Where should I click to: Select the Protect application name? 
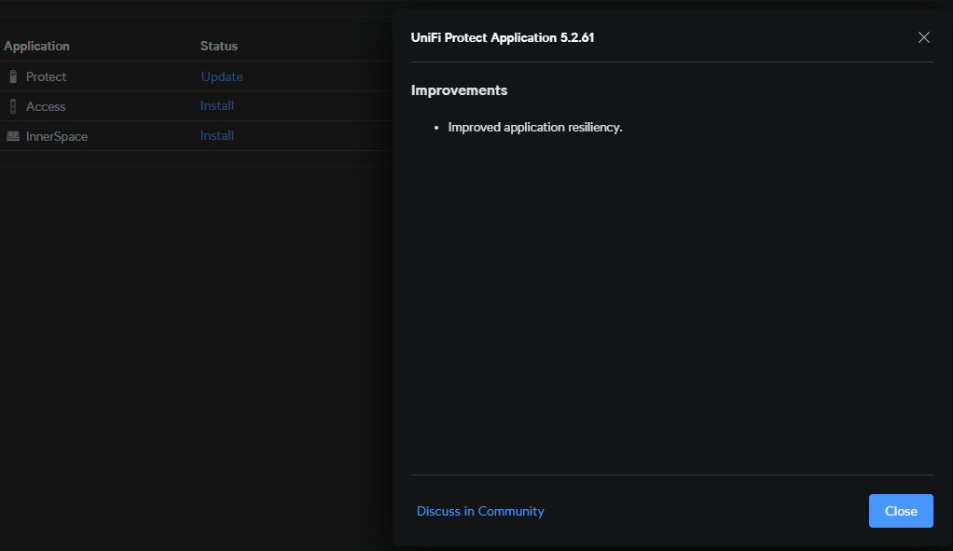coord(47,76)
